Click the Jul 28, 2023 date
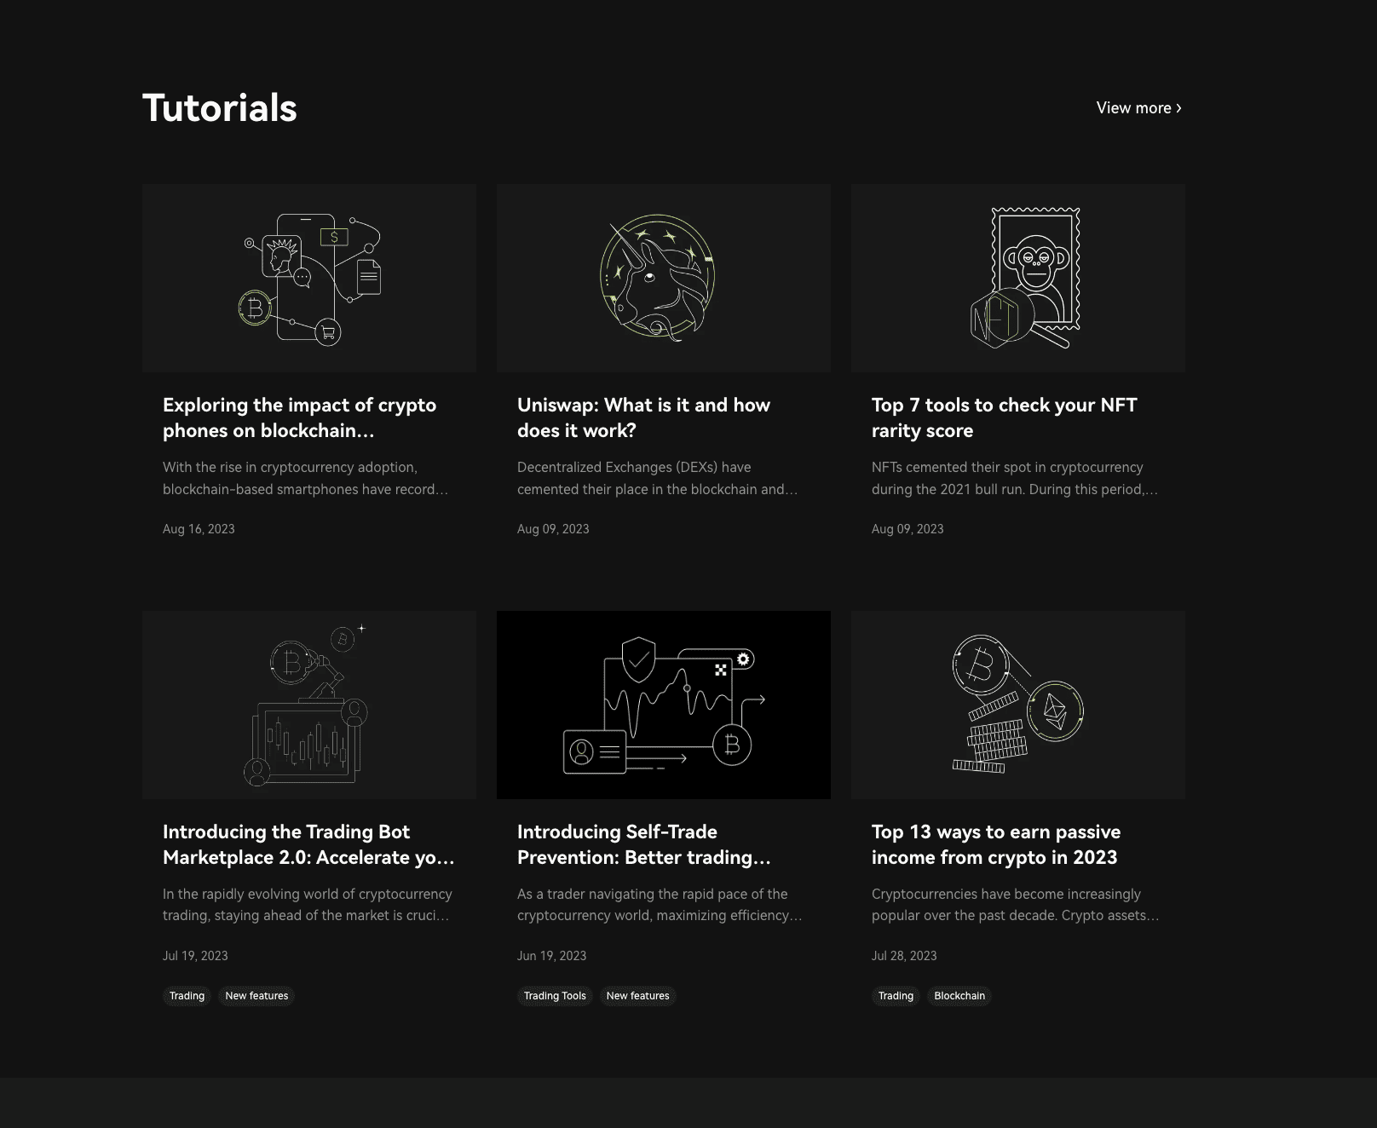1377x1128 pixels. 904,956
